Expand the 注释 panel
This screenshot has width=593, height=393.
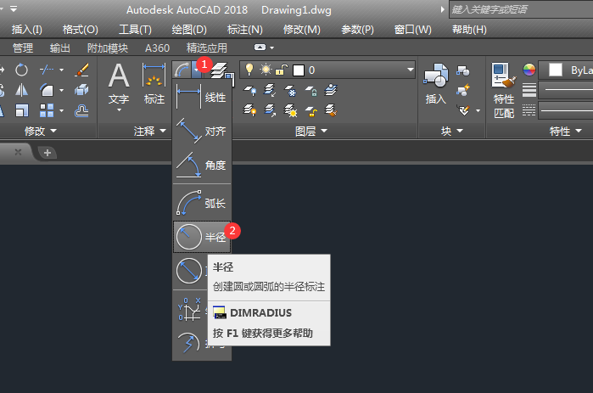(x=150, y=131)
